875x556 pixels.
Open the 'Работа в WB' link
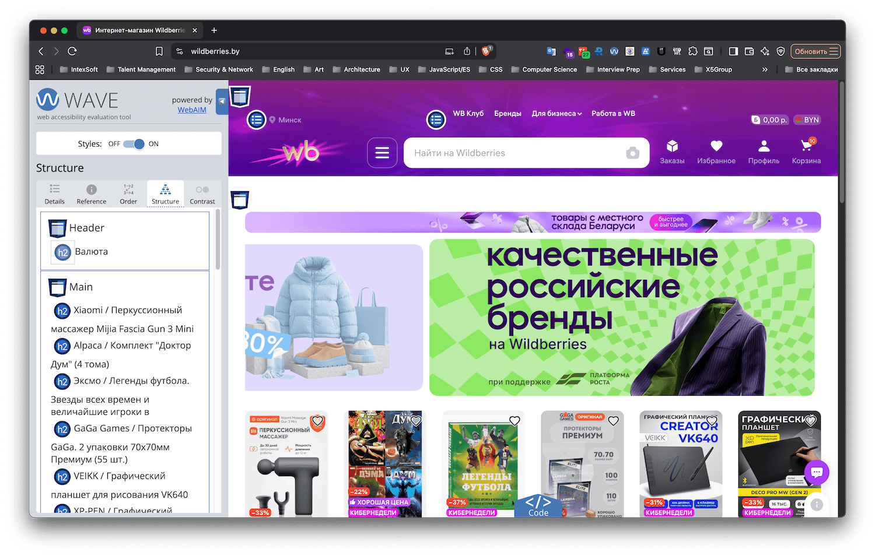tap(613, 113)
